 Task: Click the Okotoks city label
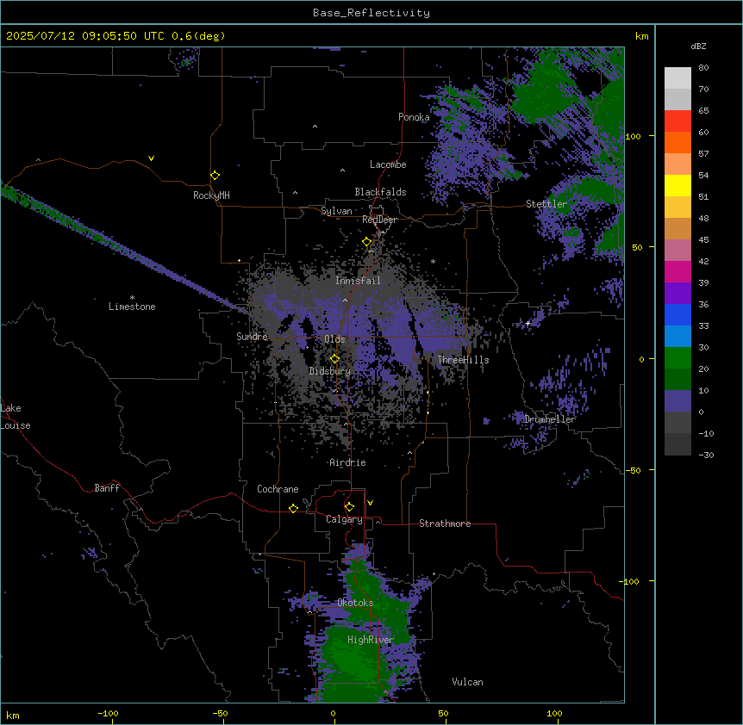[x=355, y=603]
